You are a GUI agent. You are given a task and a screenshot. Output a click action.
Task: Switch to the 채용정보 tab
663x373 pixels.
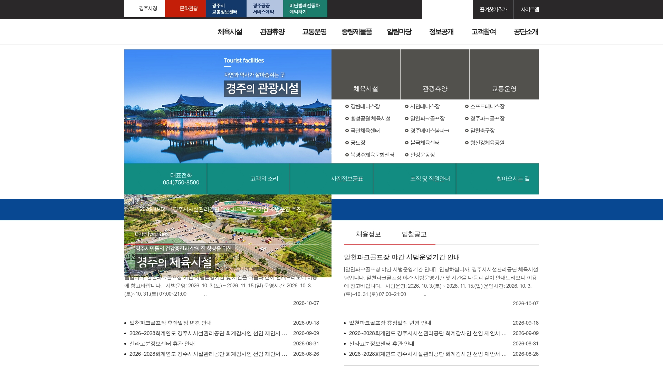[368, 235]
